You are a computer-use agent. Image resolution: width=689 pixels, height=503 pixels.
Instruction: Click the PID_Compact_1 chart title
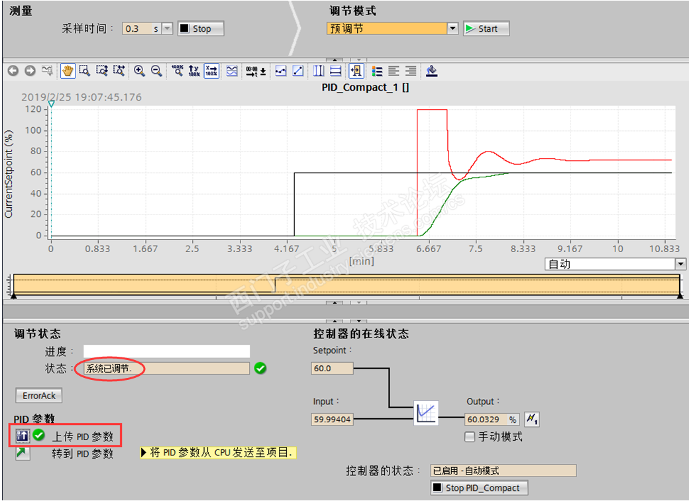[365, 87]
